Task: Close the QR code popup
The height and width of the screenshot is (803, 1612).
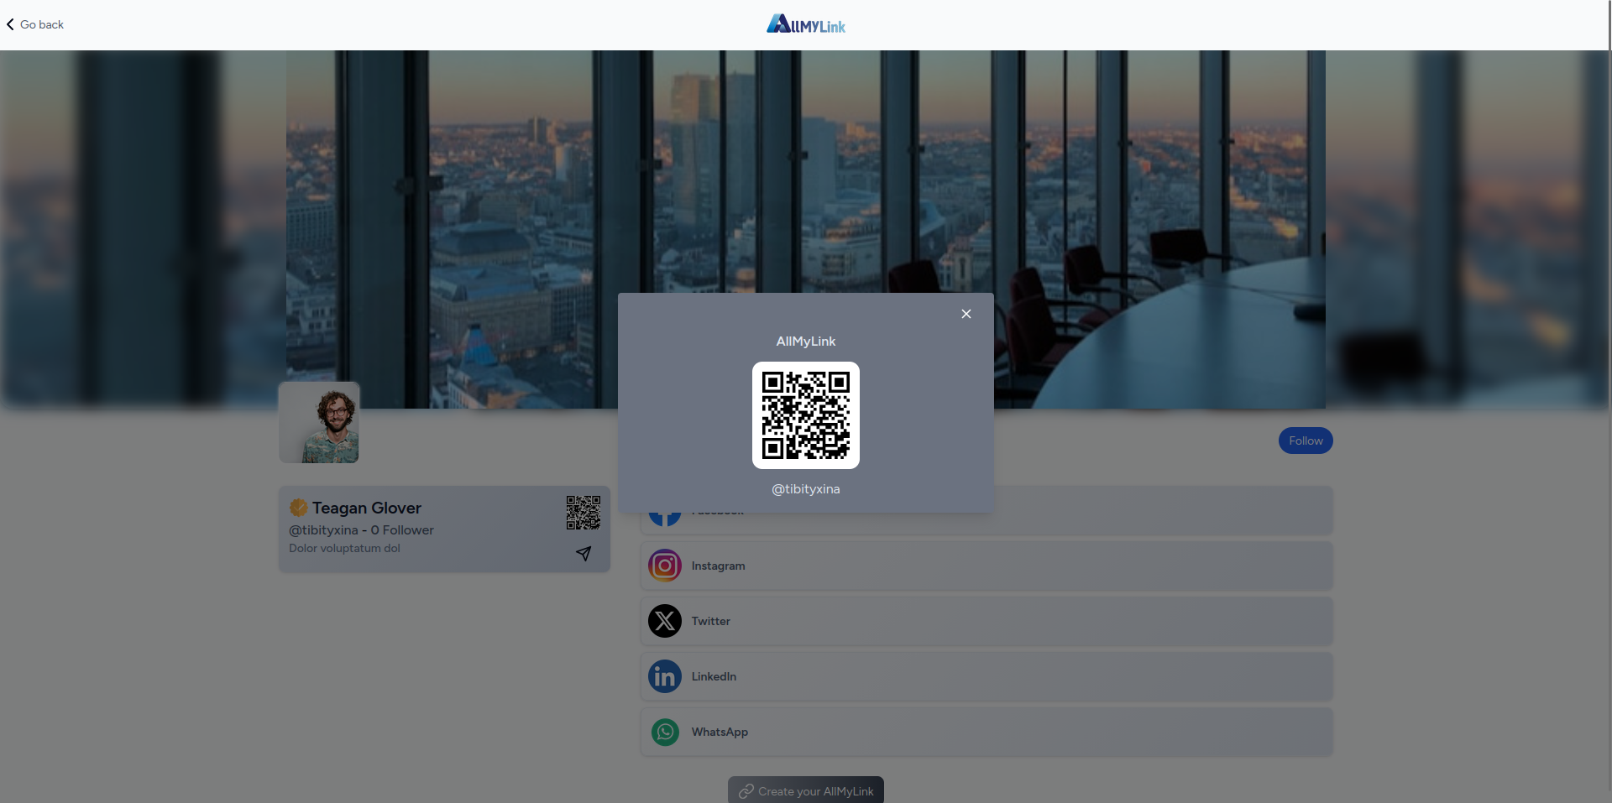Action: click(x=966, y=314)
